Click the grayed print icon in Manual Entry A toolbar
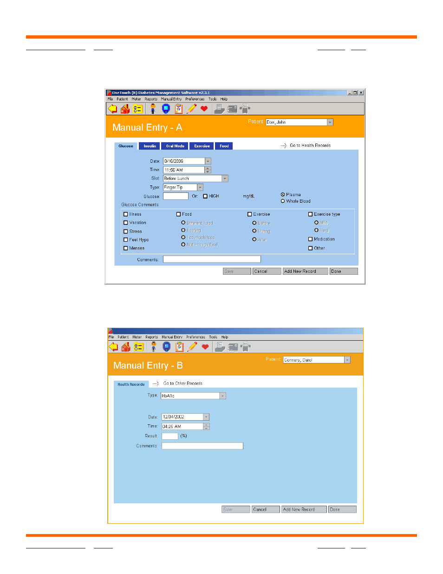The width and height of the screenshot is (443, 574). [x=219, y=109]
